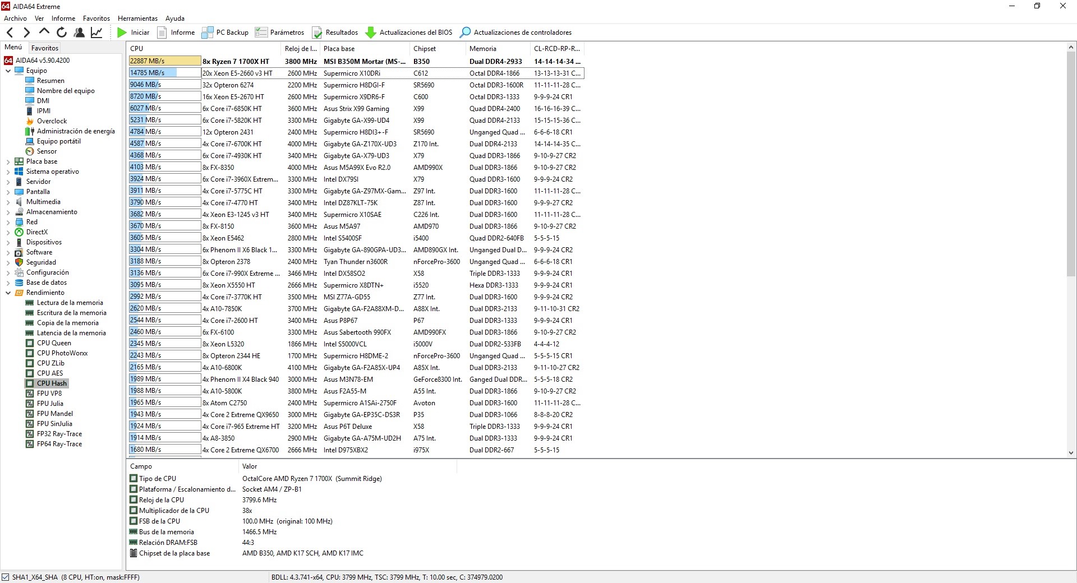
Task: Expand the Multimedia tree node
Action: (8, 202)
